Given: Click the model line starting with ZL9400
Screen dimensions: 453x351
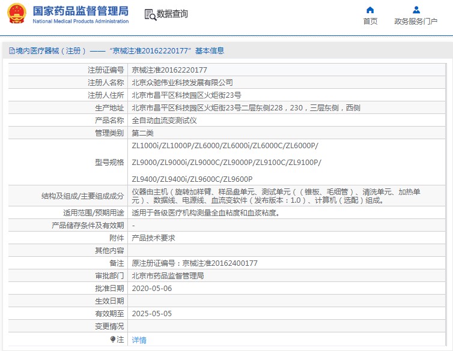Looking at the screenshot, I should pyautogui.click(x=192, y=179).
